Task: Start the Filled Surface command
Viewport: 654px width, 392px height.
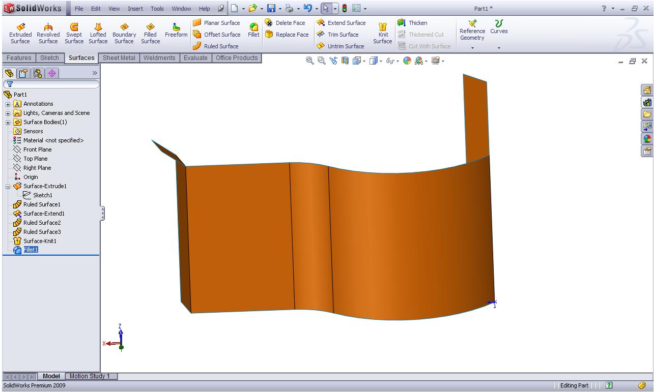Action: pyautogui.click(x=150, y=34)
